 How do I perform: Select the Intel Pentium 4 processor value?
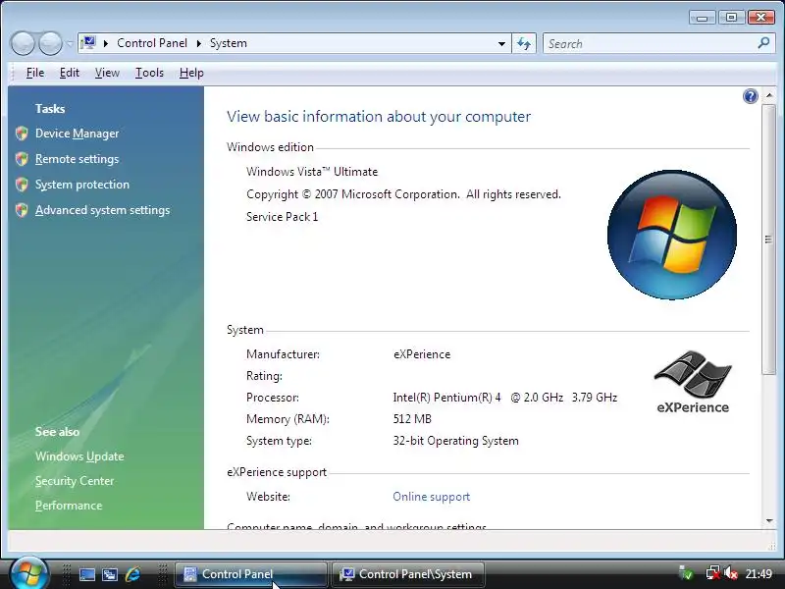click(504, 398)
